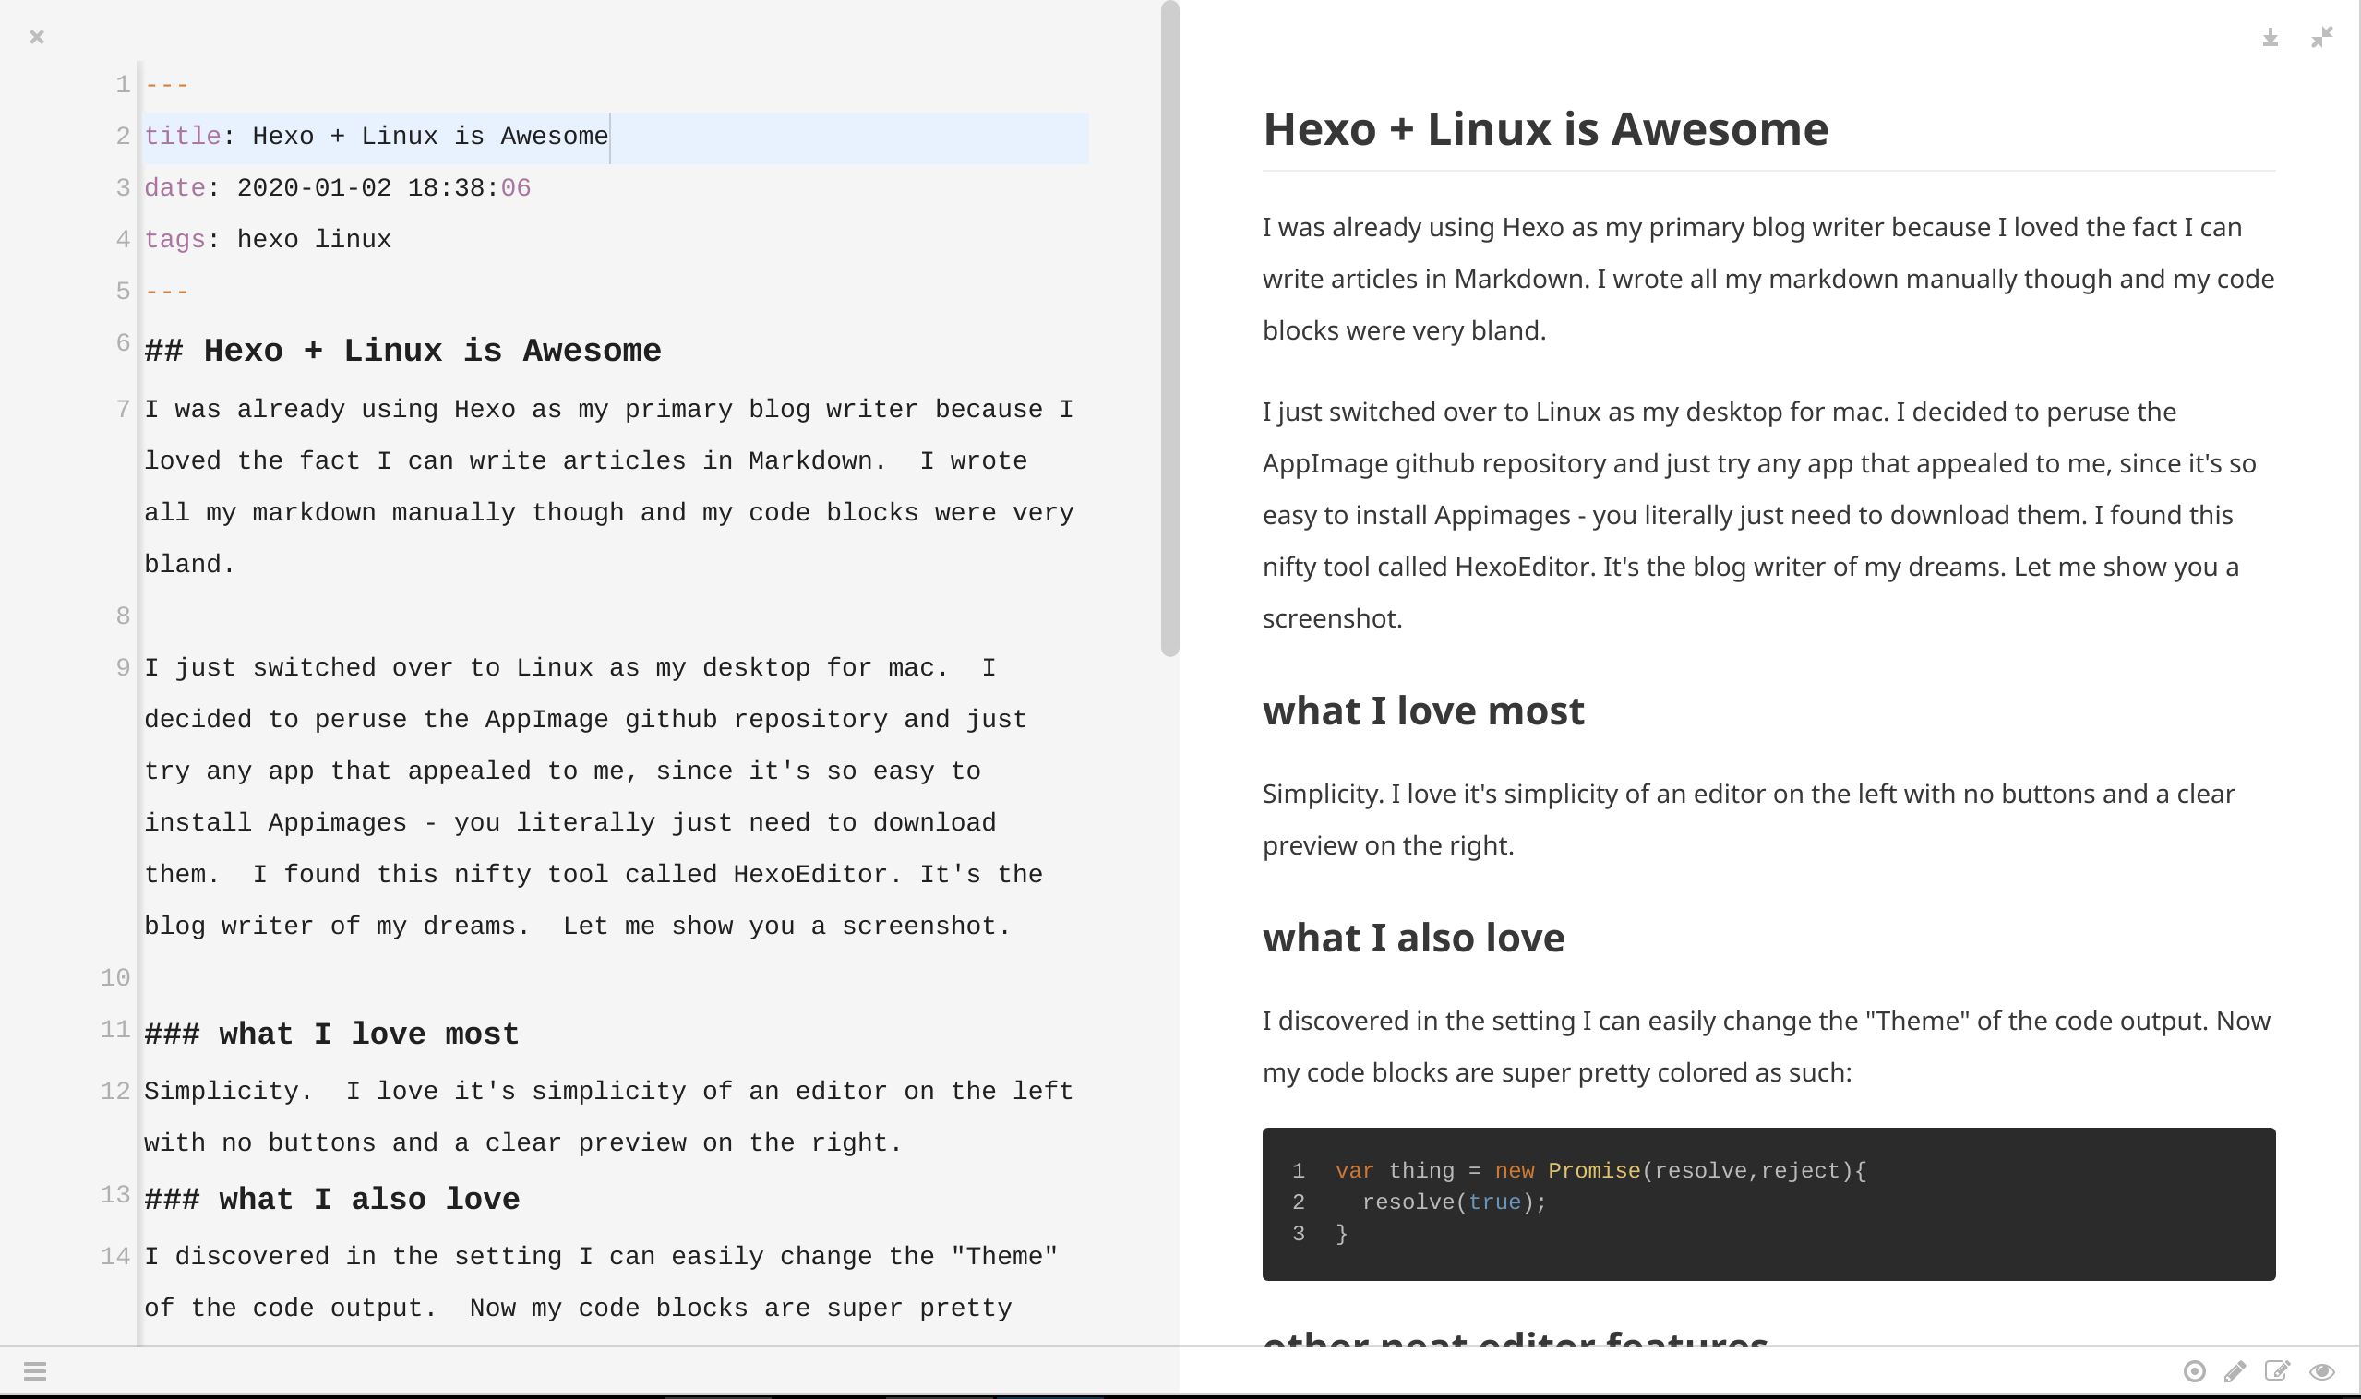2361x1399 pixels.
Task: Click line number 9 in the gutter
Action: tap(123, 668)
